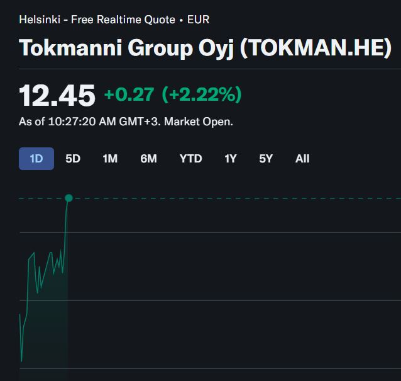Image resolution: width=401 pixels, height=381 pixels.
Task: Click the 12.45 current price
Action: 57,96
